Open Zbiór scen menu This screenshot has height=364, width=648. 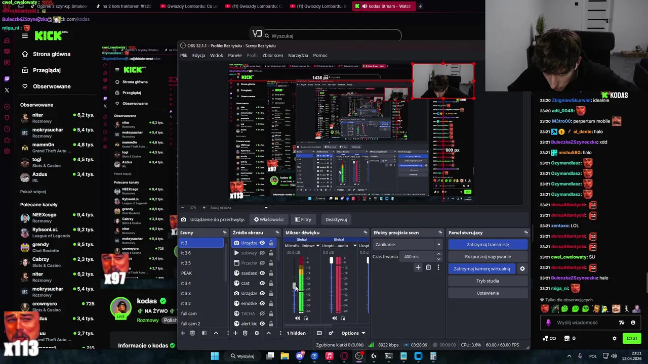[272, 56]
